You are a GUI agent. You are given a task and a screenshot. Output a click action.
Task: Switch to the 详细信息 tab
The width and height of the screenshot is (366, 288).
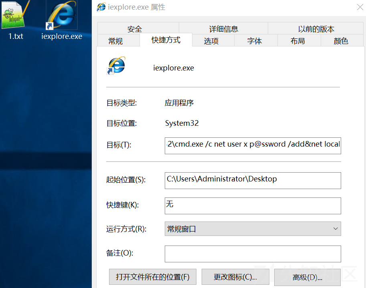tap(223, 28)
